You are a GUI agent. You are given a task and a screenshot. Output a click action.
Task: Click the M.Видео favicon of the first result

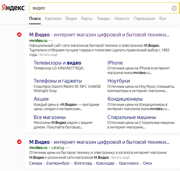click(x=19, y=35)
